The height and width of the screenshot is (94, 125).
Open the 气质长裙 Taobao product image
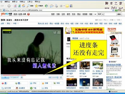coord(114,39)
